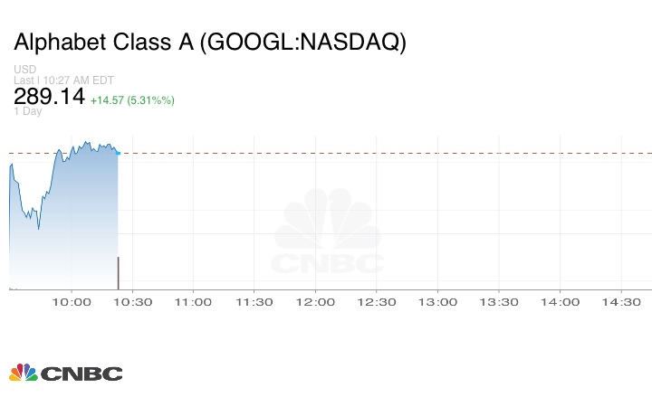
Task: Click the Alphabet Class A (GOOGL:NASDAQ) title
Action: (210, 43)
